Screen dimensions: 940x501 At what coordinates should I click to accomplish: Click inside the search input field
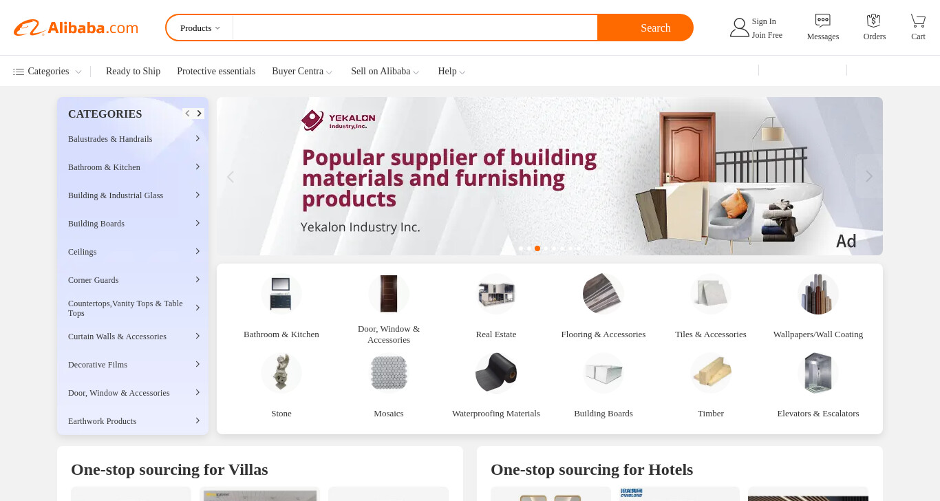[415, 28]
